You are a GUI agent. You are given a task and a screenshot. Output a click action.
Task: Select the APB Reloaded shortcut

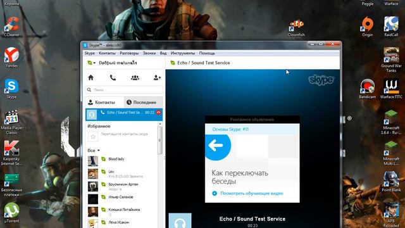click(x=391, y=215)
